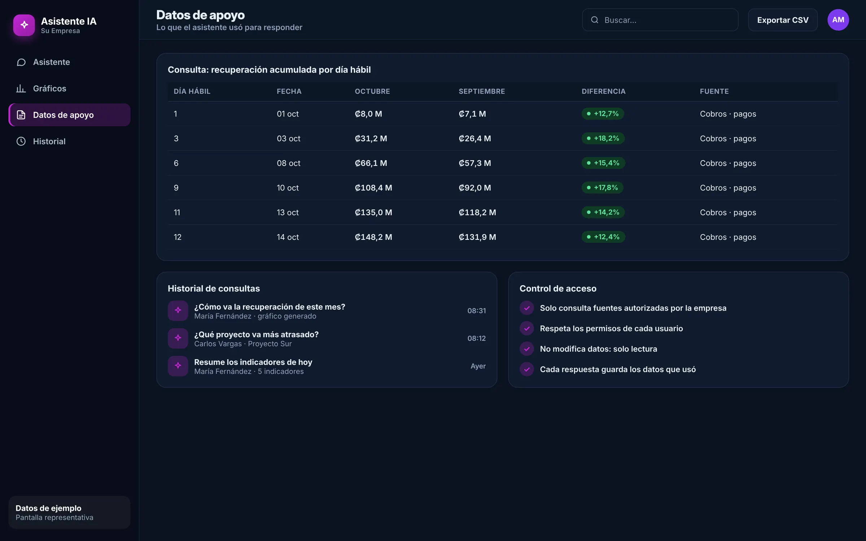Click the AM user avatar

click(838, 20)
